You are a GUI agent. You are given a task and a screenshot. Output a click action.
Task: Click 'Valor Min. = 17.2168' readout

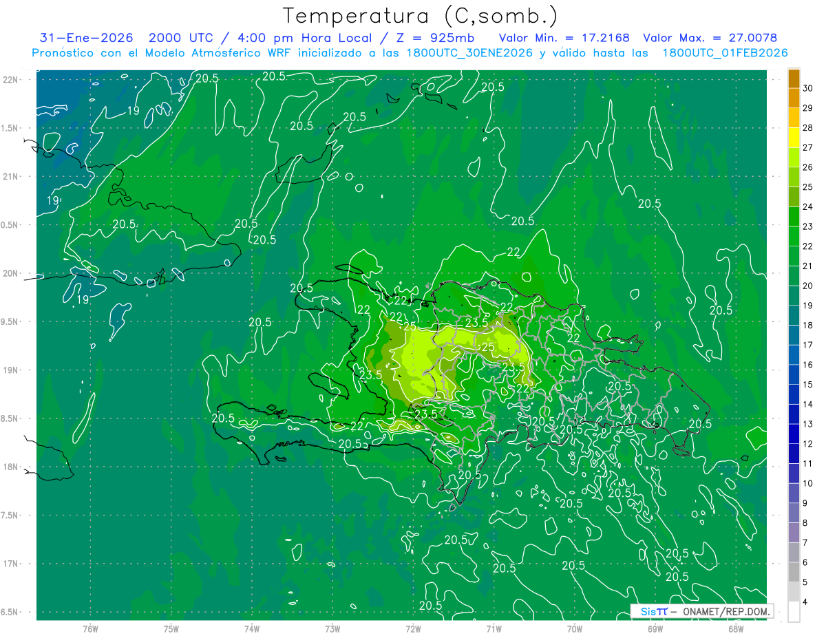(x=564, y=39)
